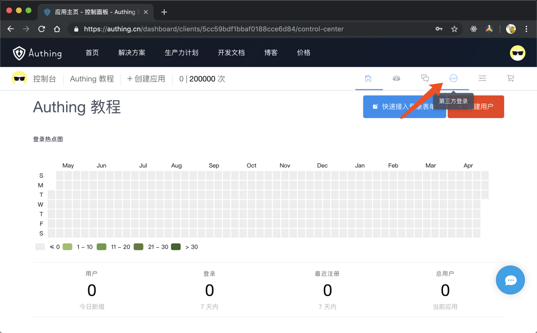This screenshot has width=537, height=333.
Task: Open the blue chat support bubble
Action: [510, 280]
